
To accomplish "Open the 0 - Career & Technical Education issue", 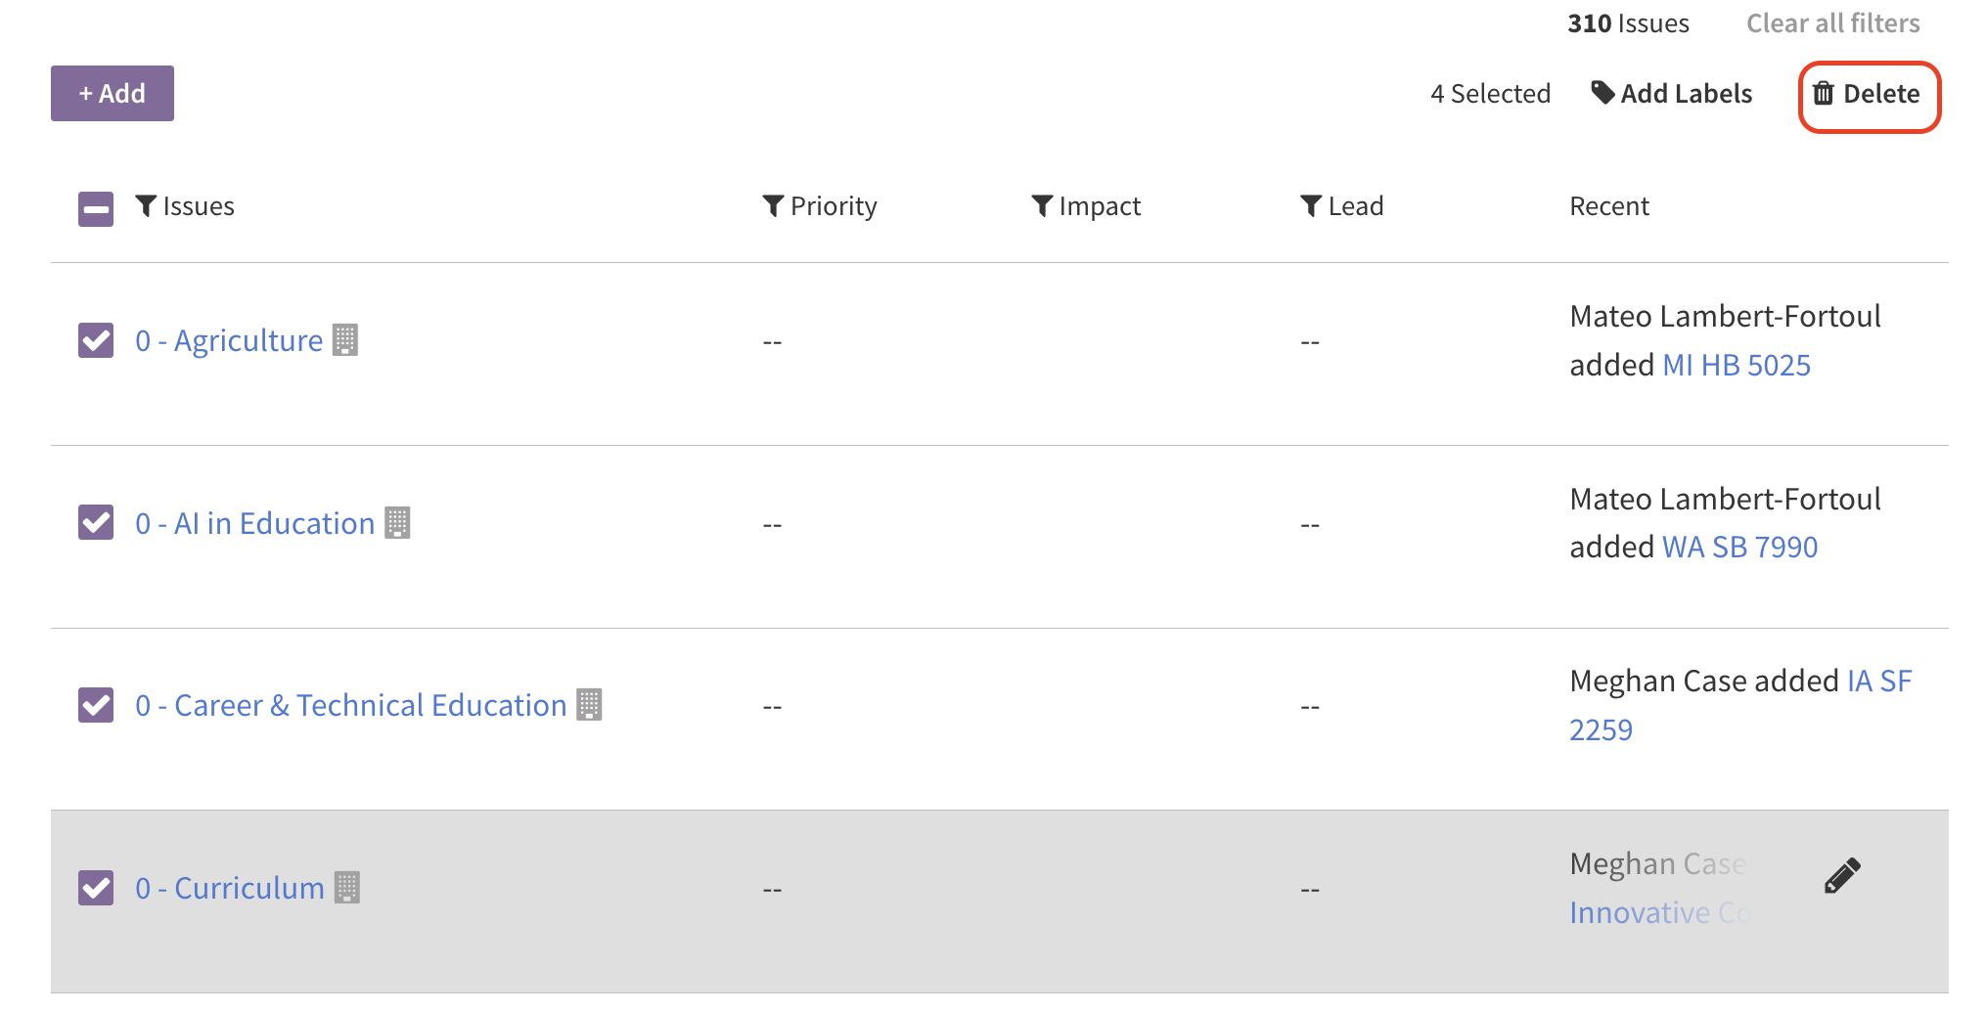I will pyautogui.click(x=351, y=705).
